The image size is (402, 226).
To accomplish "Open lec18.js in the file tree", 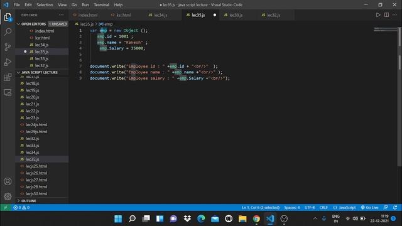I will tap(42, 83).
